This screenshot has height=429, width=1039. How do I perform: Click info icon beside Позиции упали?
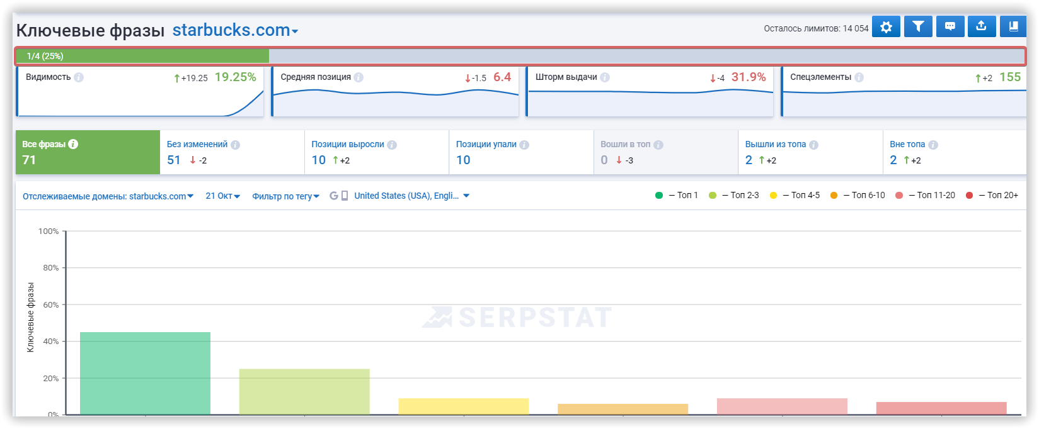[x=524, y=145]
